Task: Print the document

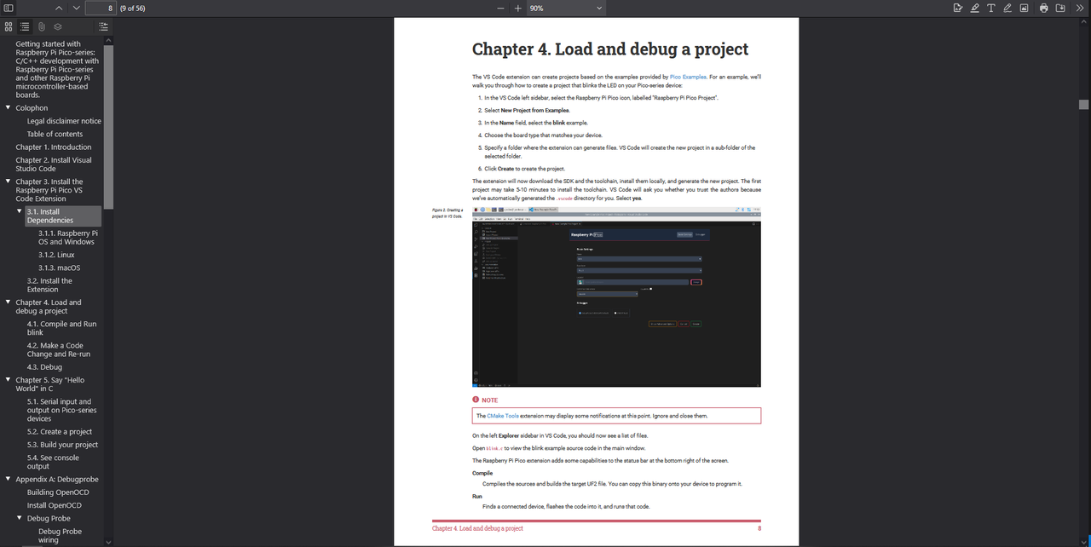Action: click(x=1043, y=8)
